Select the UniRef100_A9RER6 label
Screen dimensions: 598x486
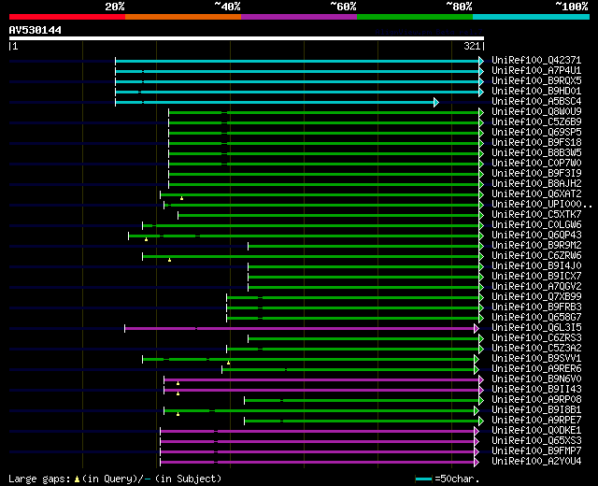tap(536, 369)
